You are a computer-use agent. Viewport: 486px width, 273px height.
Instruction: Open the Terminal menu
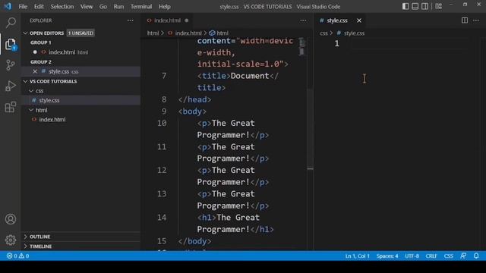[141, 7]
